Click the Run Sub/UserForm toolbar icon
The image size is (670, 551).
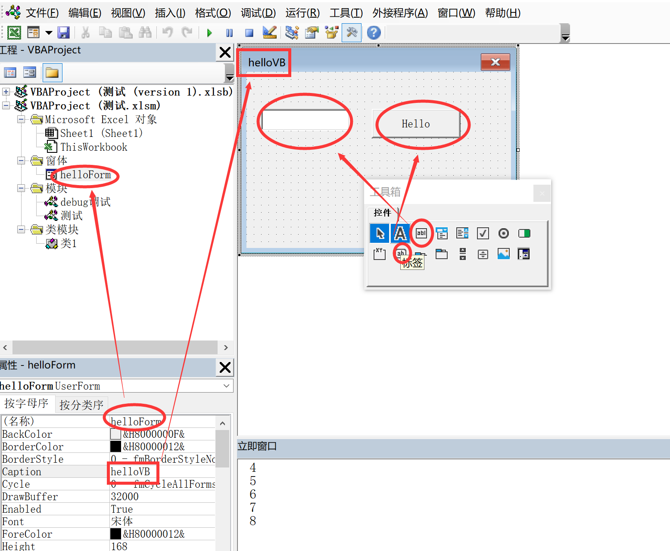pos(209,32)
